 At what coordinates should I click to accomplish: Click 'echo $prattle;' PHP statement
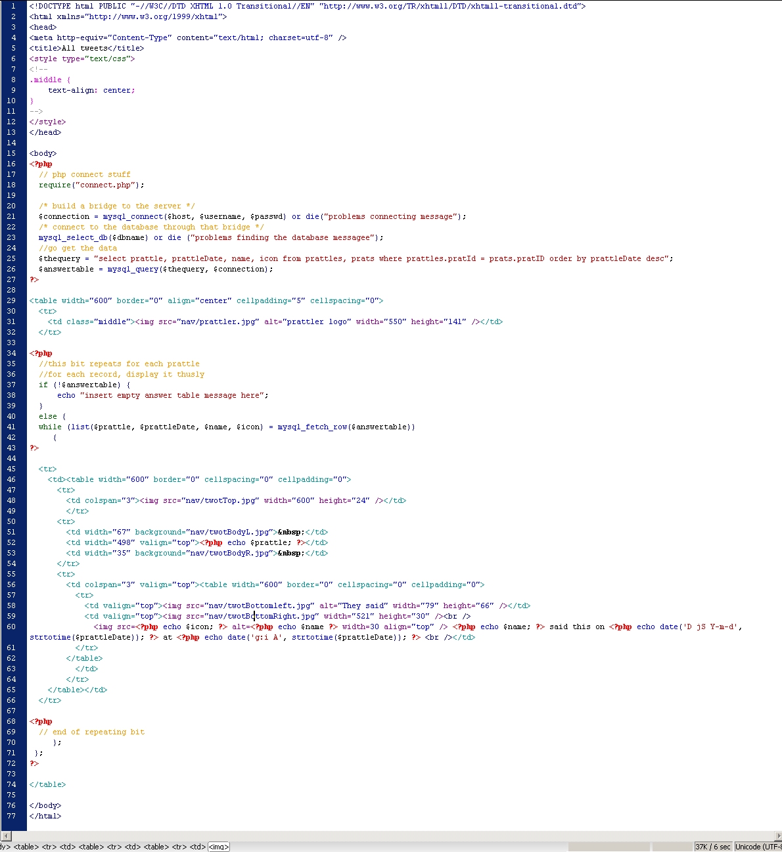tap(260, 542)
